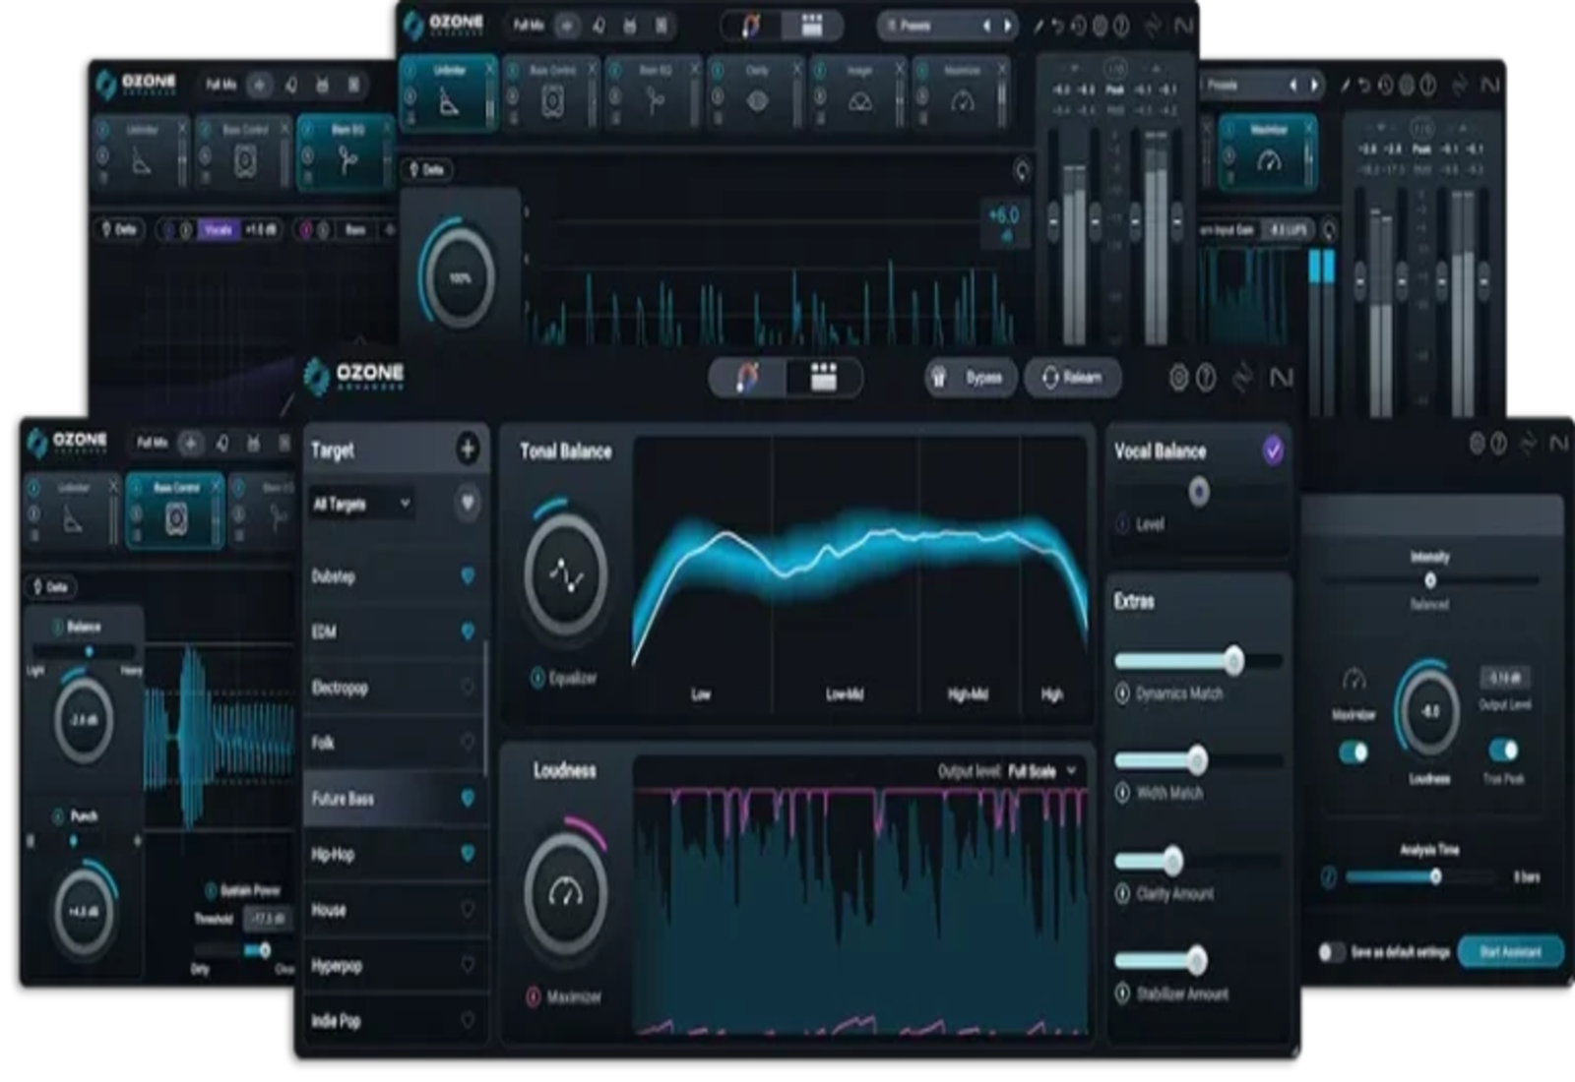Enable Save as default settings
Viewport: 1575px width, 1082px height.
(1334, 951)
